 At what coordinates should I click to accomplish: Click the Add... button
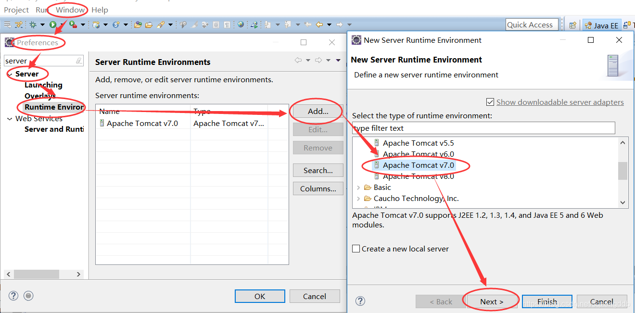[x=318, y=111]
